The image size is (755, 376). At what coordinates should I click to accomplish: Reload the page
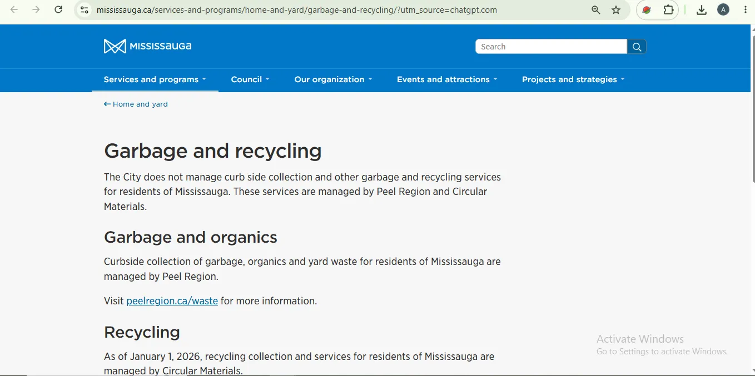(58, 10)
